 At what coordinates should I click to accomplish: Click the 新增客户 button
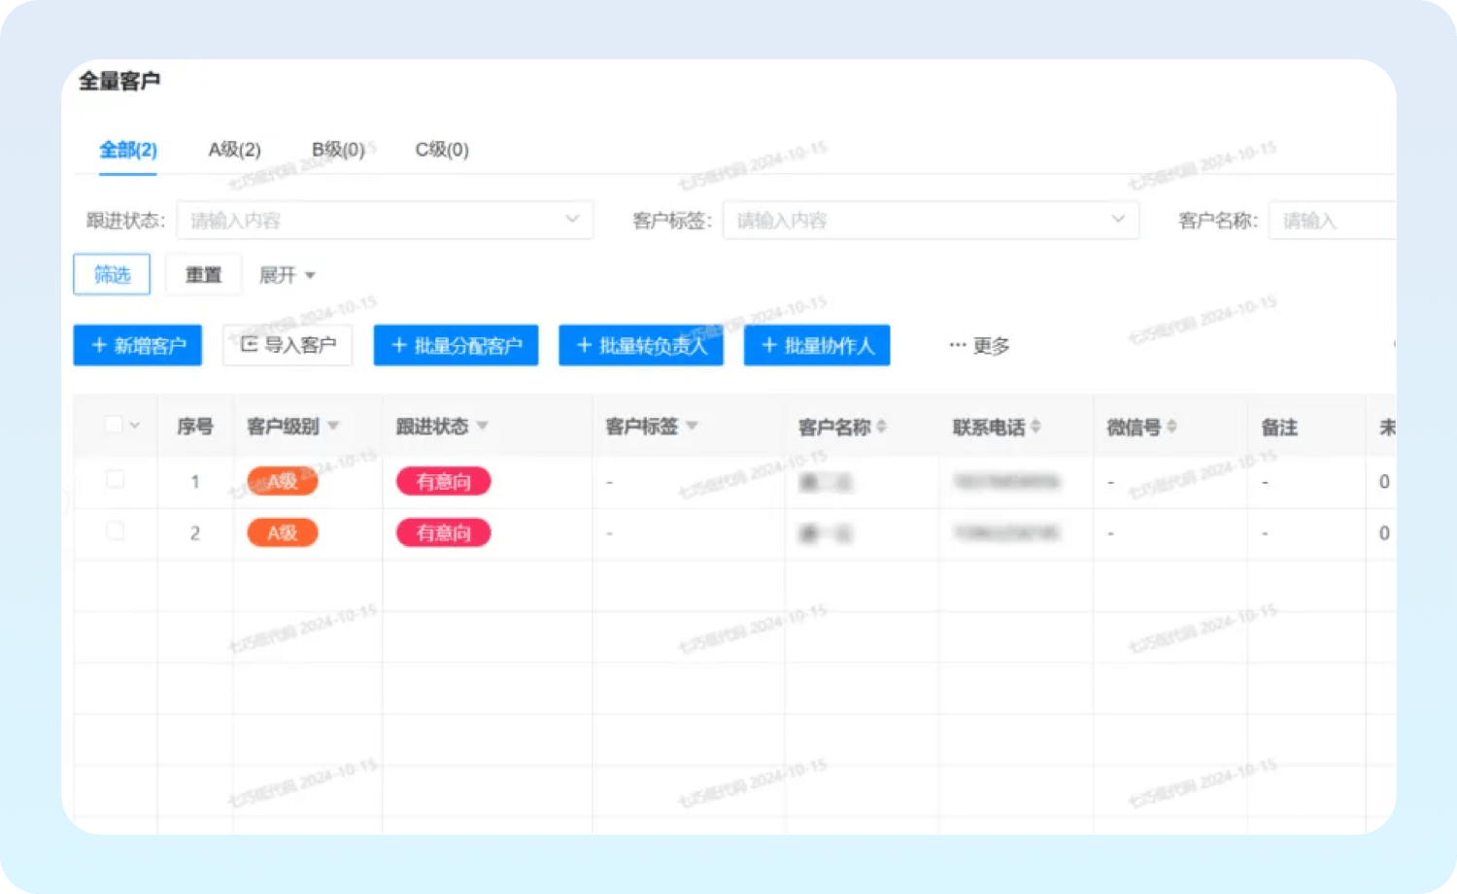point(138,346)
